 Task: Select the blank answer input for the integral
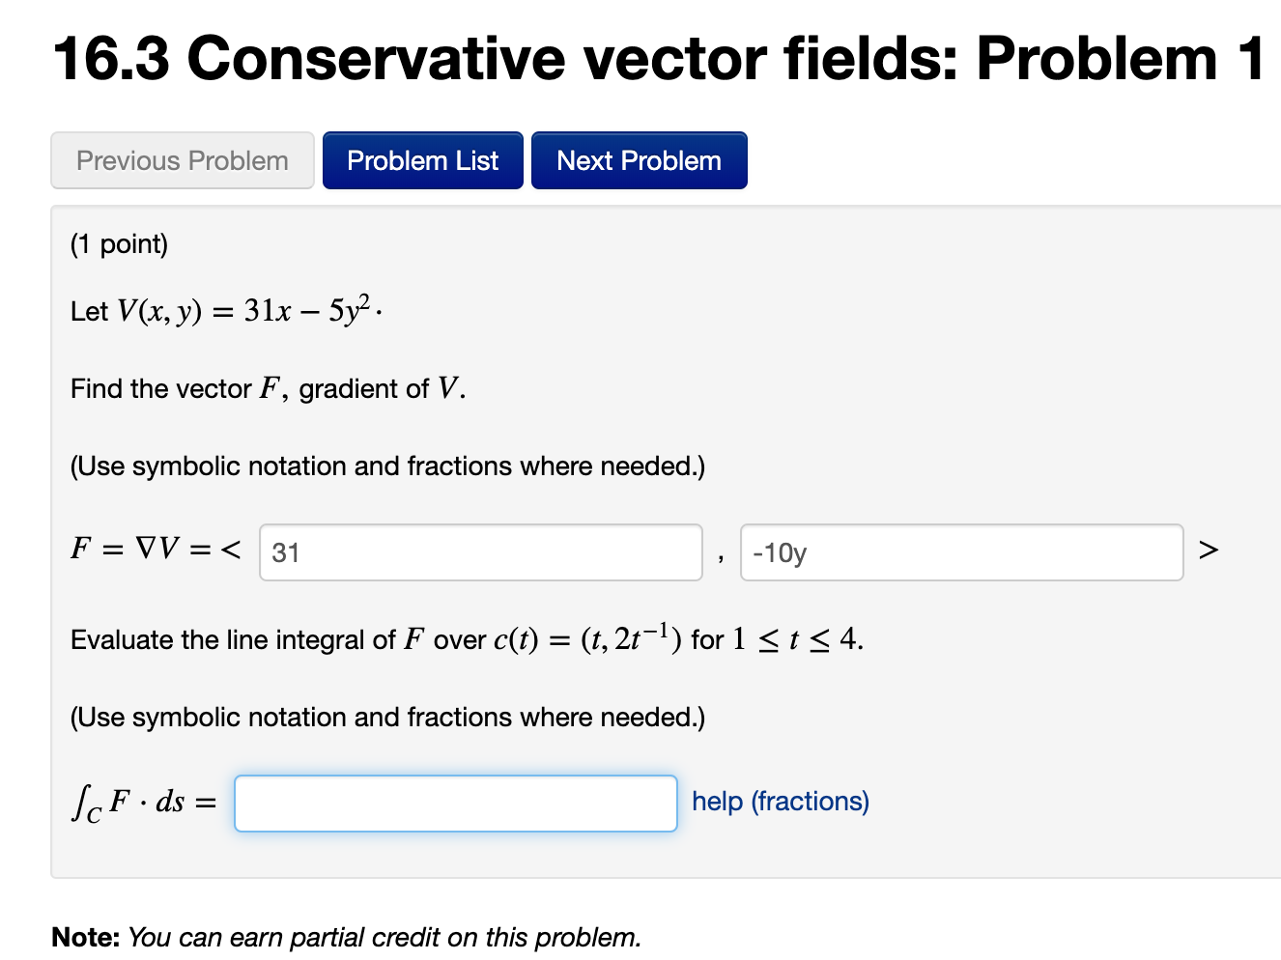[x=455, y=803]
